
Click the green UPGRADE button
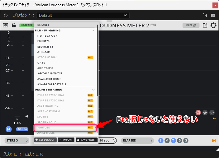coord(26,25)
